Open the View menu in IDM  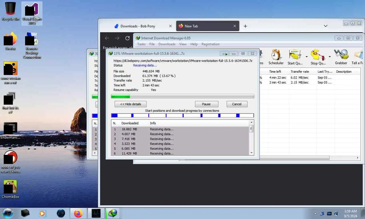click(183, 44)
